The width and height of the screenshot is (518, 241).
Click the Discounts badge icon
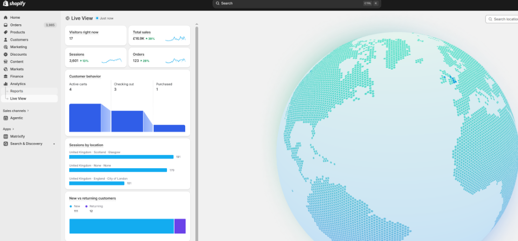pos(6,55)
